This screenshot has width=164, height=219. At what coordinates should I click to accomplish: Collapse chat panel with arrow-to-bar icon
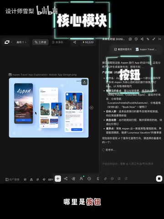[159, 39]
